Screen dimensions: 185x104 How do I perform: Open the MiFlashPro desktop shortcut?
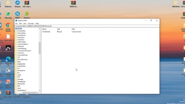click(8, 48)
